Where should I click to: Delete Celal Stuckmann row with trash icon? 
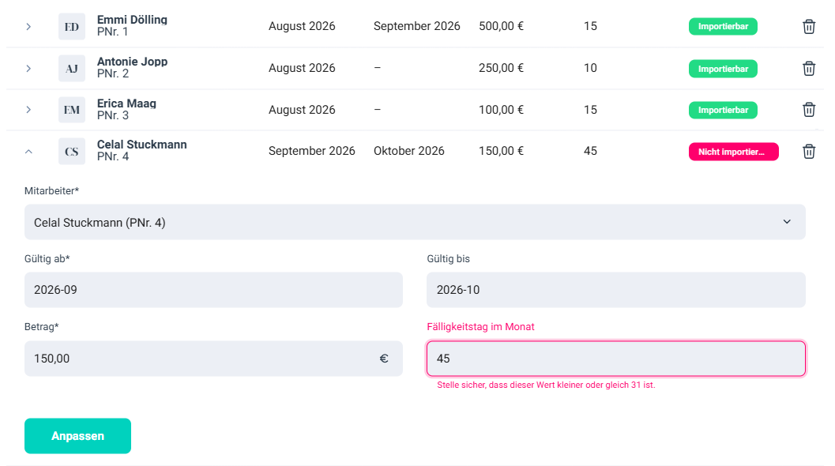click(808, 151)
